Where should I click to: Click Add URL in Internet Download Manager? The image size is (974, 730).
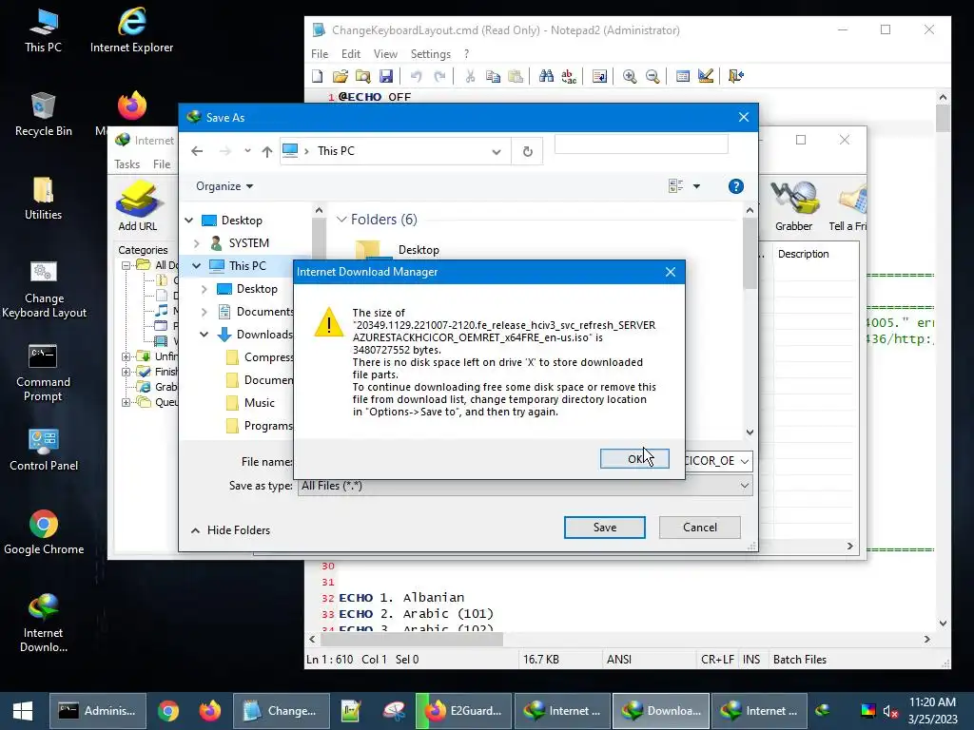(x=138, y=206)
